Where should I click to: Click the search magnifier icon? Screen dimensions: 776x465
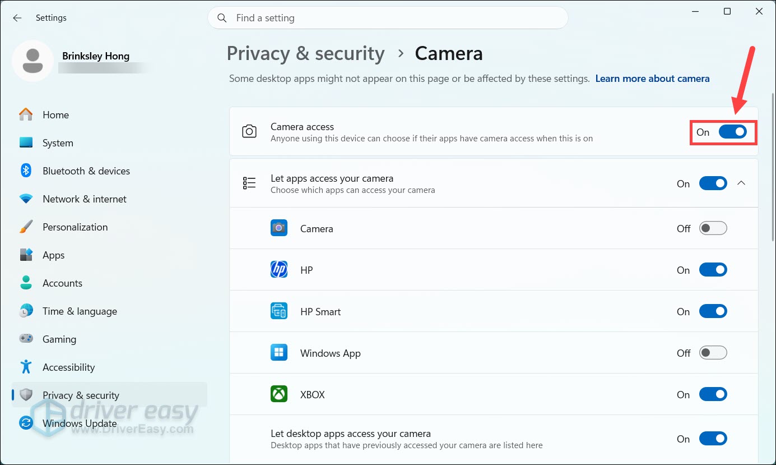pyautogui.click(x=222, y=18)
